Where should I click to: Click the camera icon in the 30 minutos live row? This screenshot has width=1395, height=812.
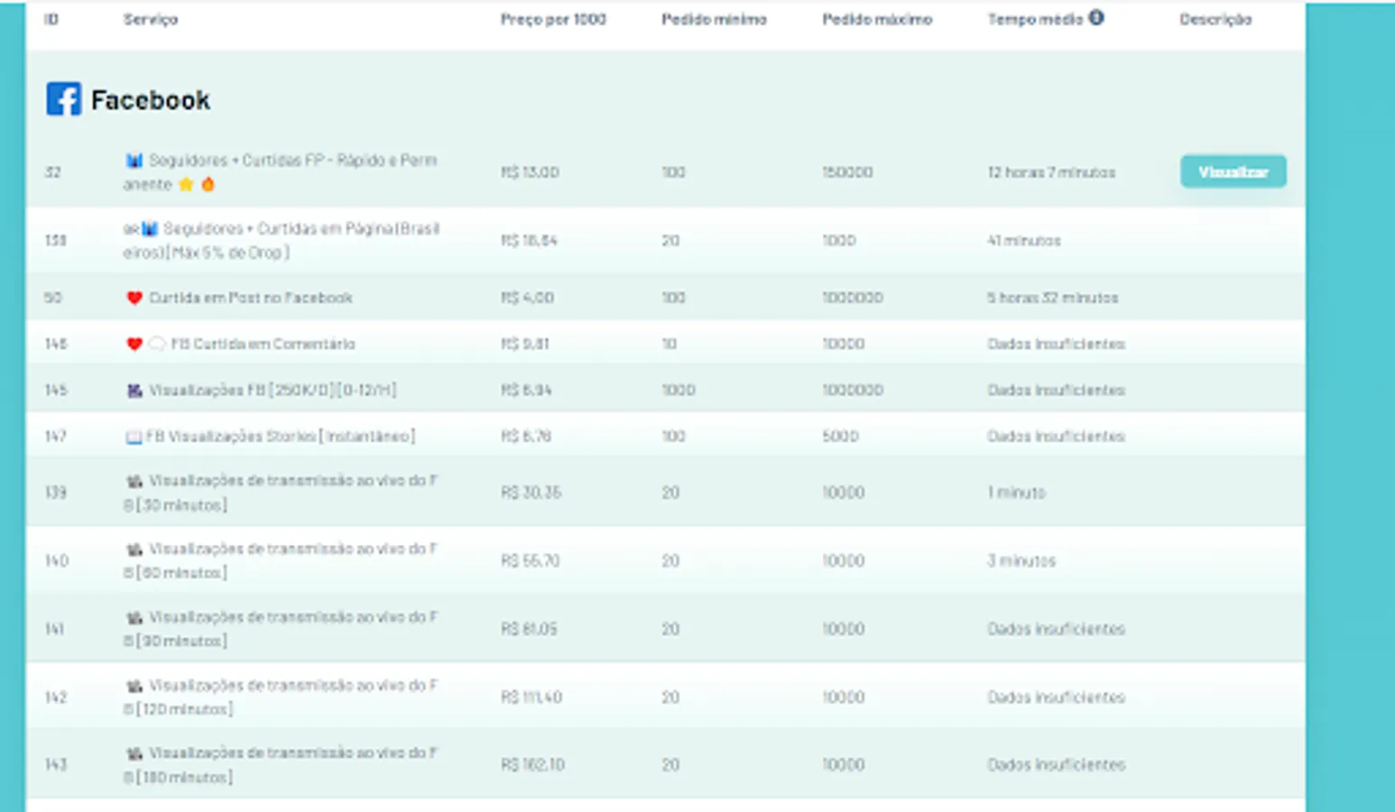tap(134, 481)
